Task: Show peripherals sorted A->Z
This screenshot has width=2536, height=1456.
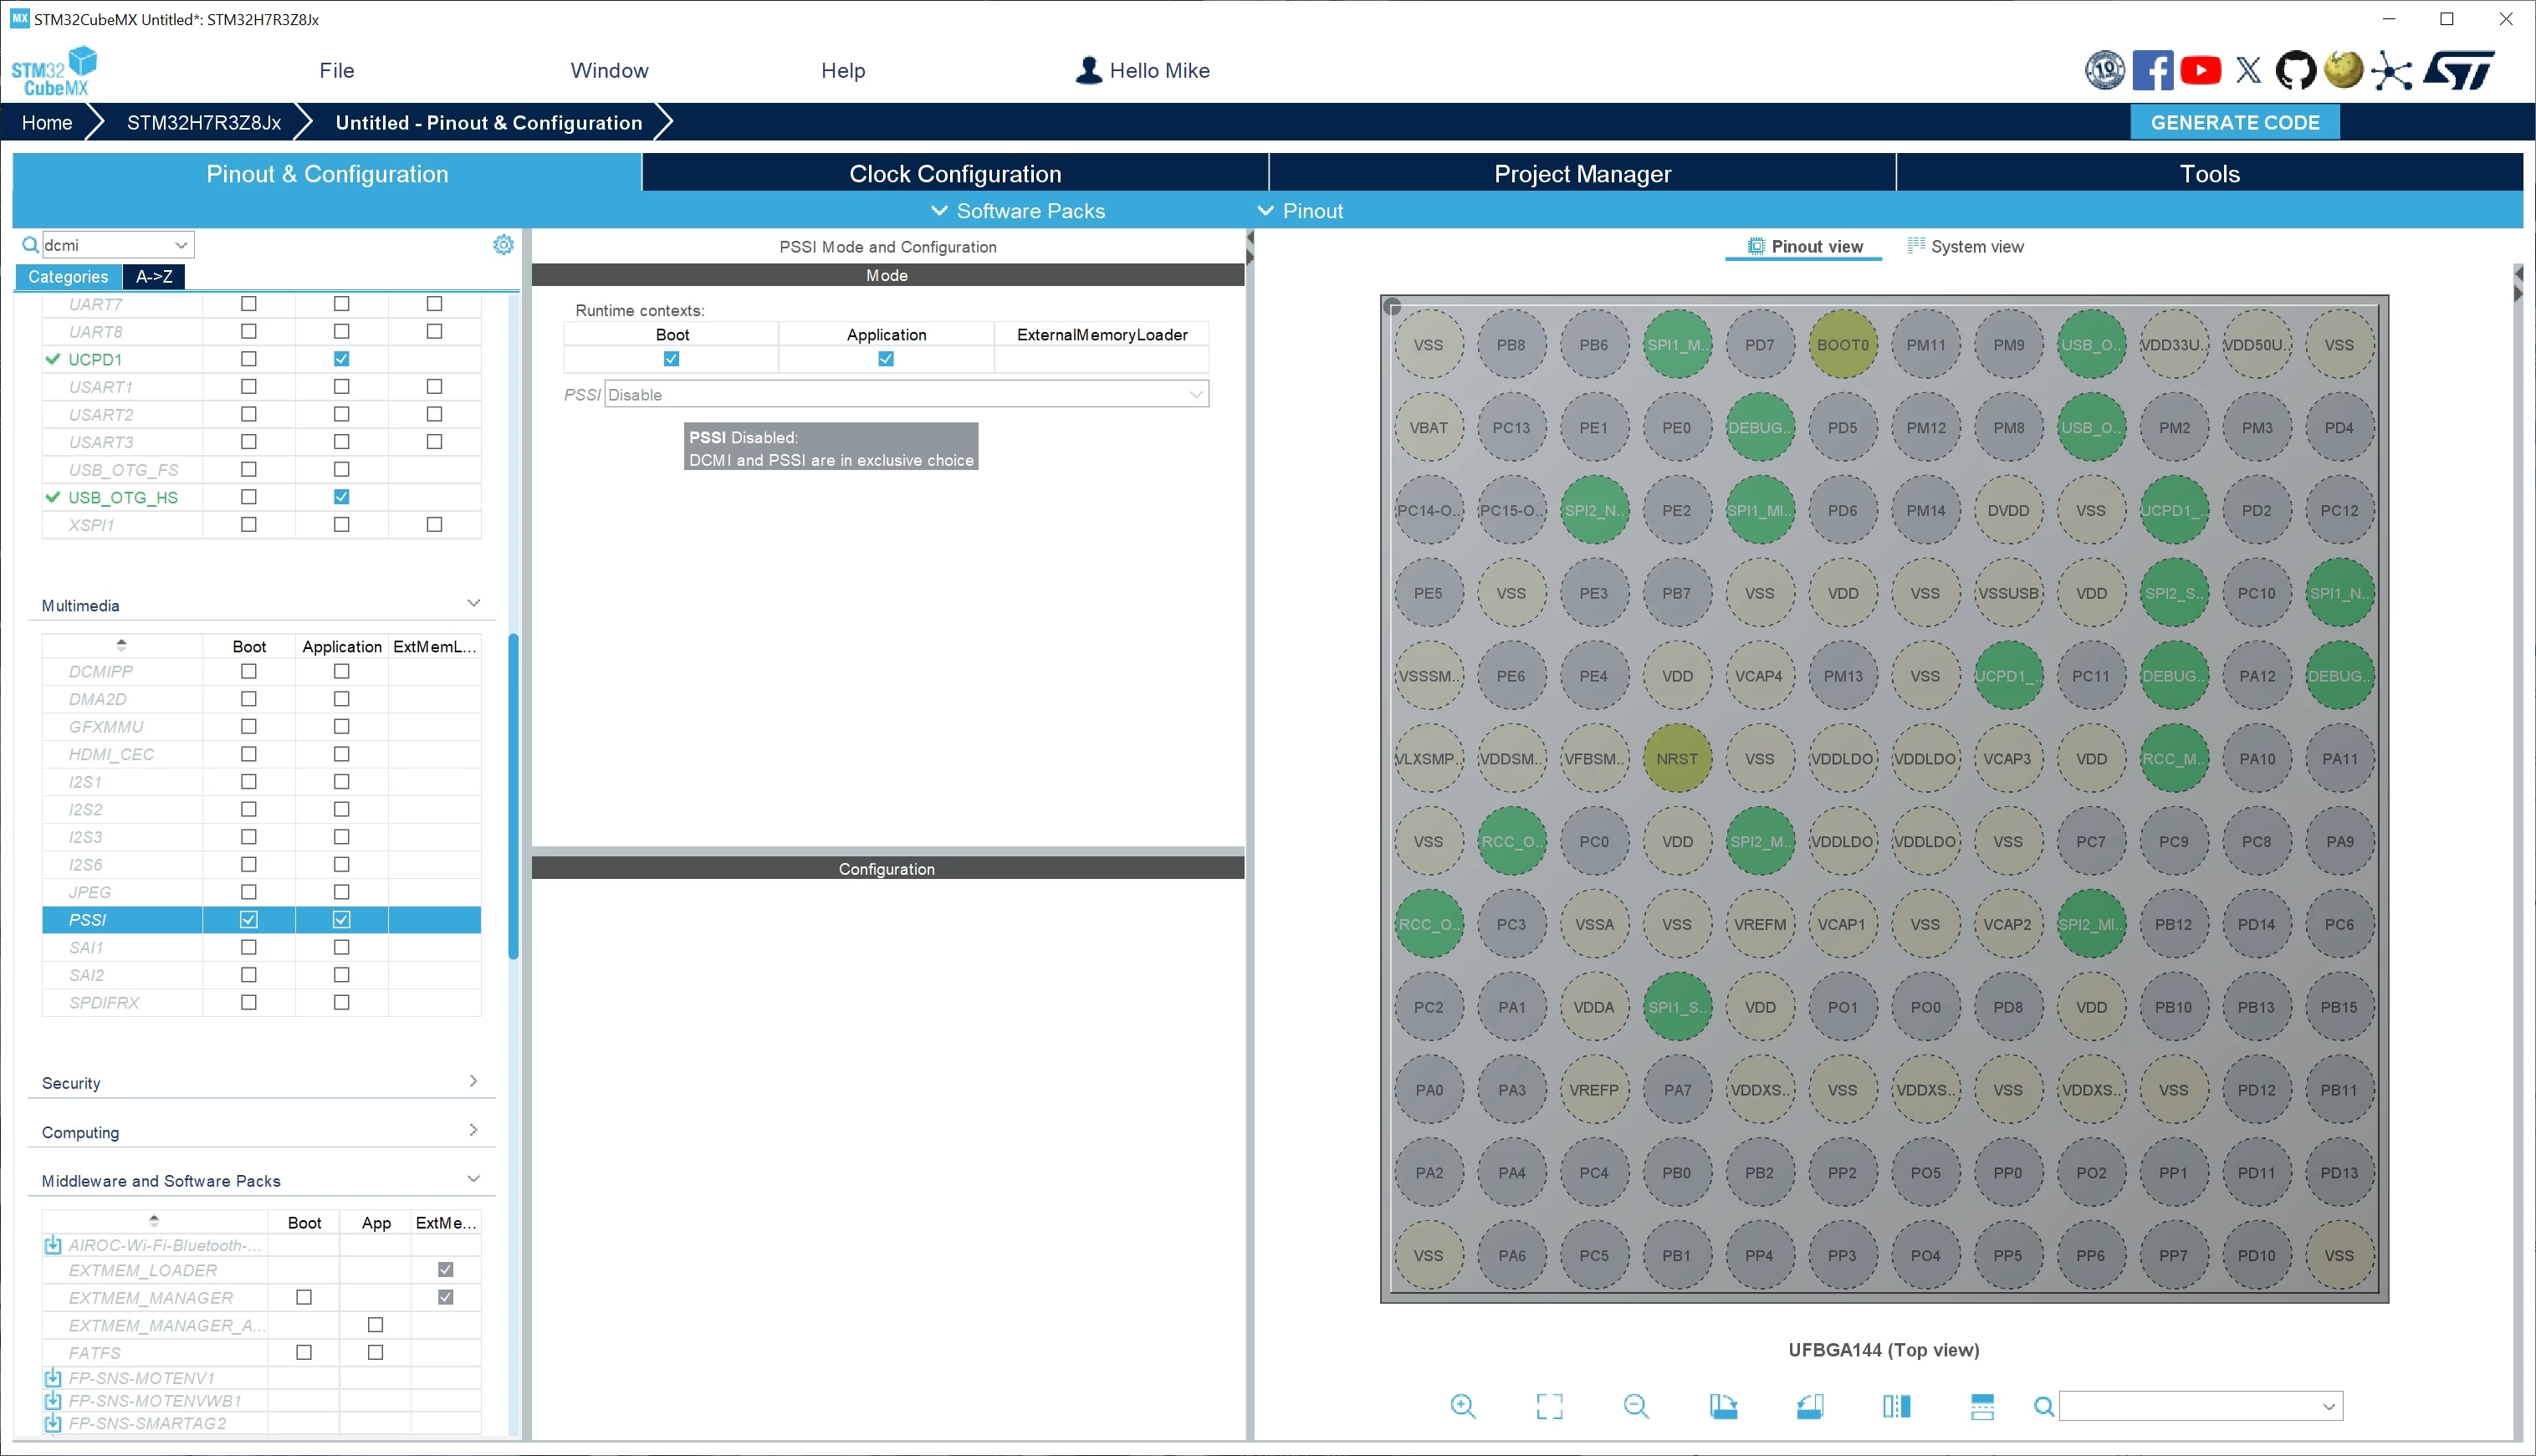Action: point(154,276)
